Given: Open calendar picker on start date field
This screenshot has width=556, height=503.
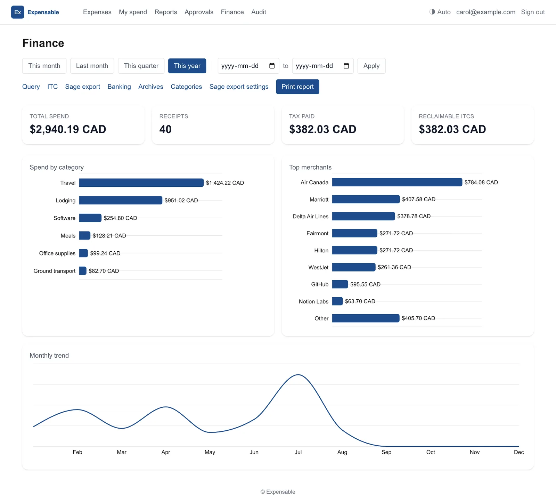Looking at the screenshot, I should (272, 66).
